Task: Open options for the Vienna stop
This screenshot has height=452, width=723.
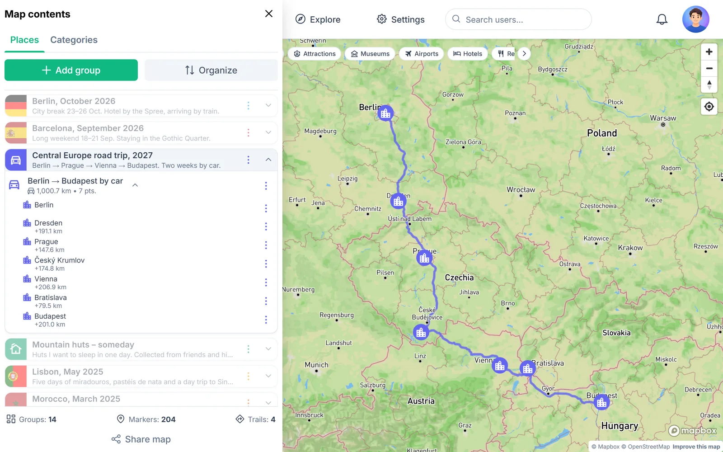Action: (266, 282)
